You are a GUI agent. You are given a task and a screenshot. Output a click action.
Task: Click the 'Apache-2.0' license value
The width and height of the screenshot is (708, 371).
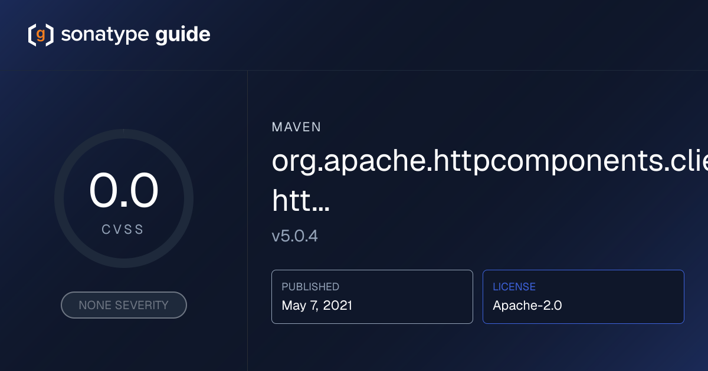pos(527,306)
